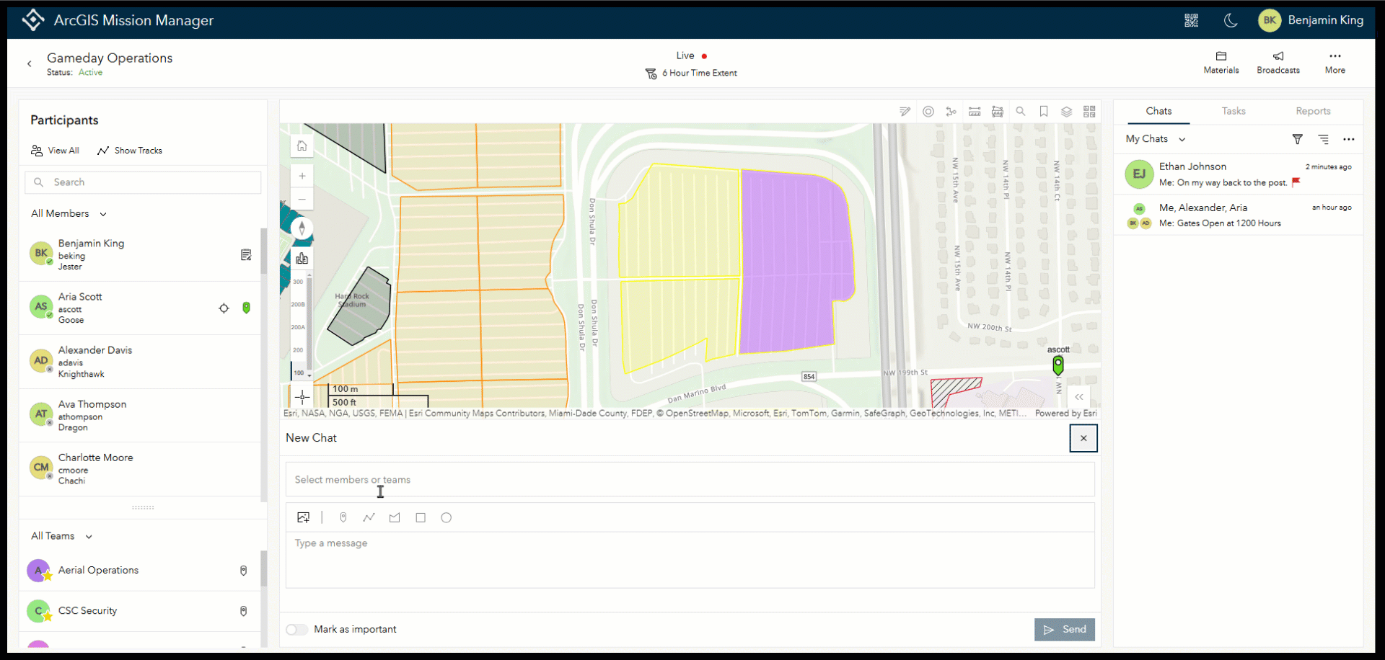Open the map routing tool
Screen dimensions: 1385x660
[951, 112]
